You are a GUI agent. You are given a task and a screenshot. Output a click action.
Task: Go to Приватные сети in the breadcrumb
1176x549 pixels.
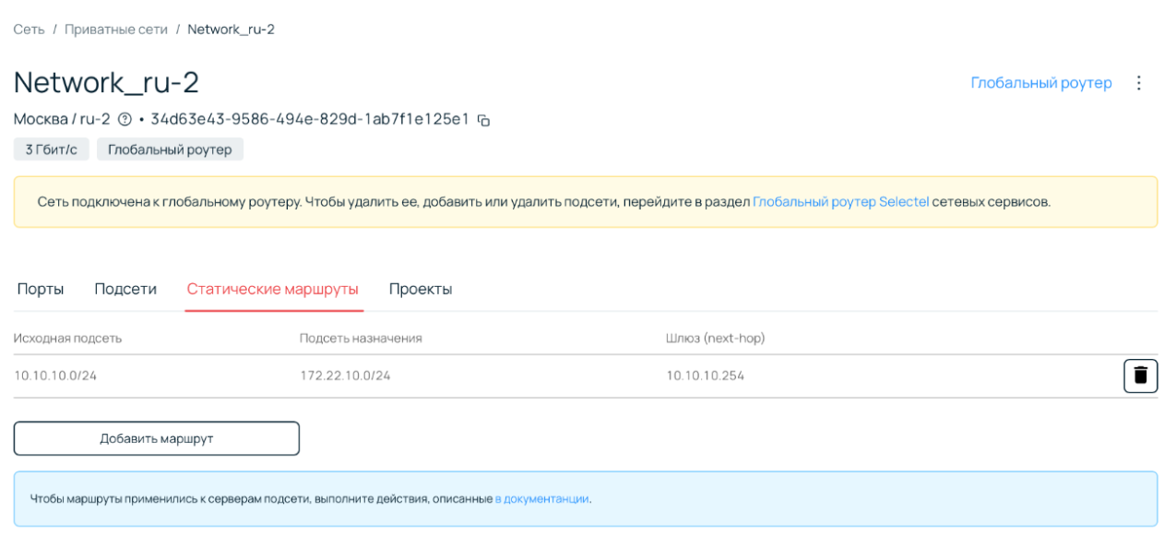116,30
